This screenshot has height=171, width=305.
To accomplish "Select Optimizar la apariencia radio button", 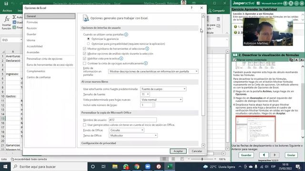I will 89,39.
